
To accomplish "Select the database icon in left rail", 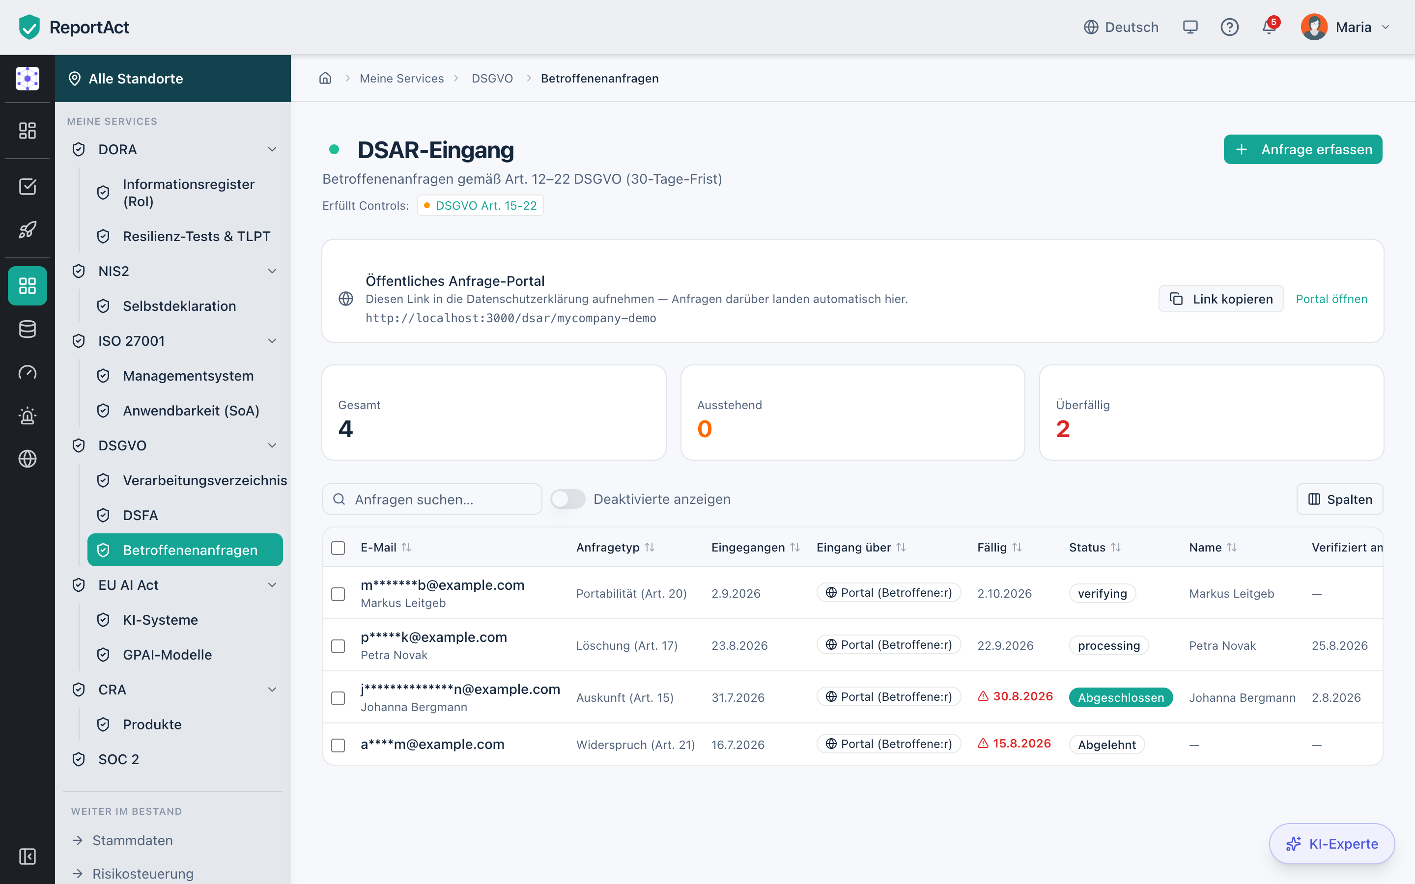I will [x=28, y=329].
